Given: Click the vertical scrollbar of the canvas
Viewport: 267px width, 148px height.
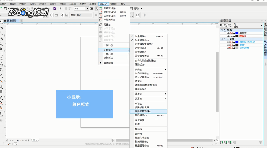Looking at the screenshot, I should 217,82.
